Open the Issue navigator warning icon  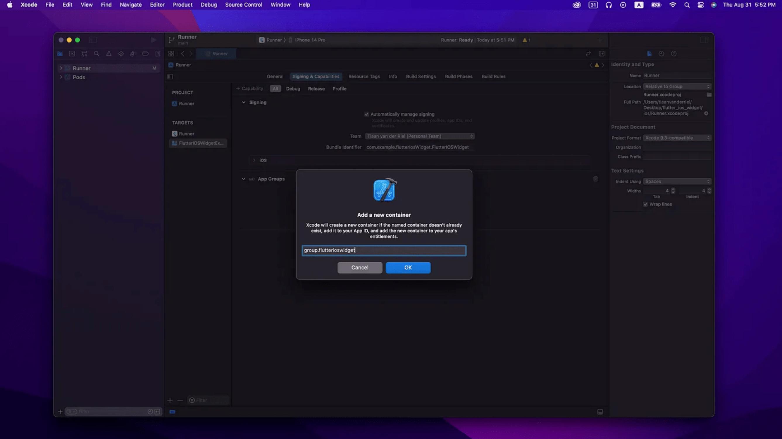pos(109,54)
